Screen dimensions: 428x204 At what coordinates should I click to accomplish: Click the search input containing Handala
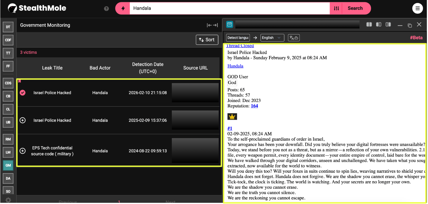point(230,8)
